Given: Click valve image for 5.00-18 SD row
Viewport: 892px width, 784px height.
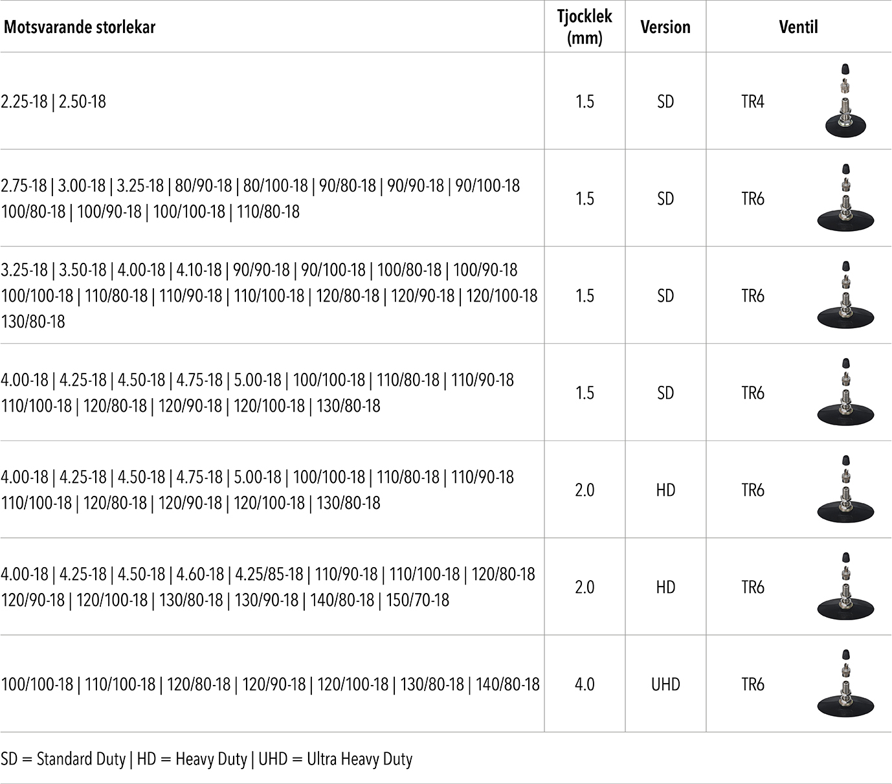Looking at the screenshot, I should (845, 392).
